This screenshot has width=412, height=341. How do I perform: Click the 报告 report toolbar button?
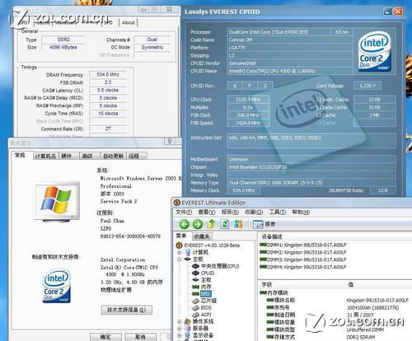coord(265,224)
